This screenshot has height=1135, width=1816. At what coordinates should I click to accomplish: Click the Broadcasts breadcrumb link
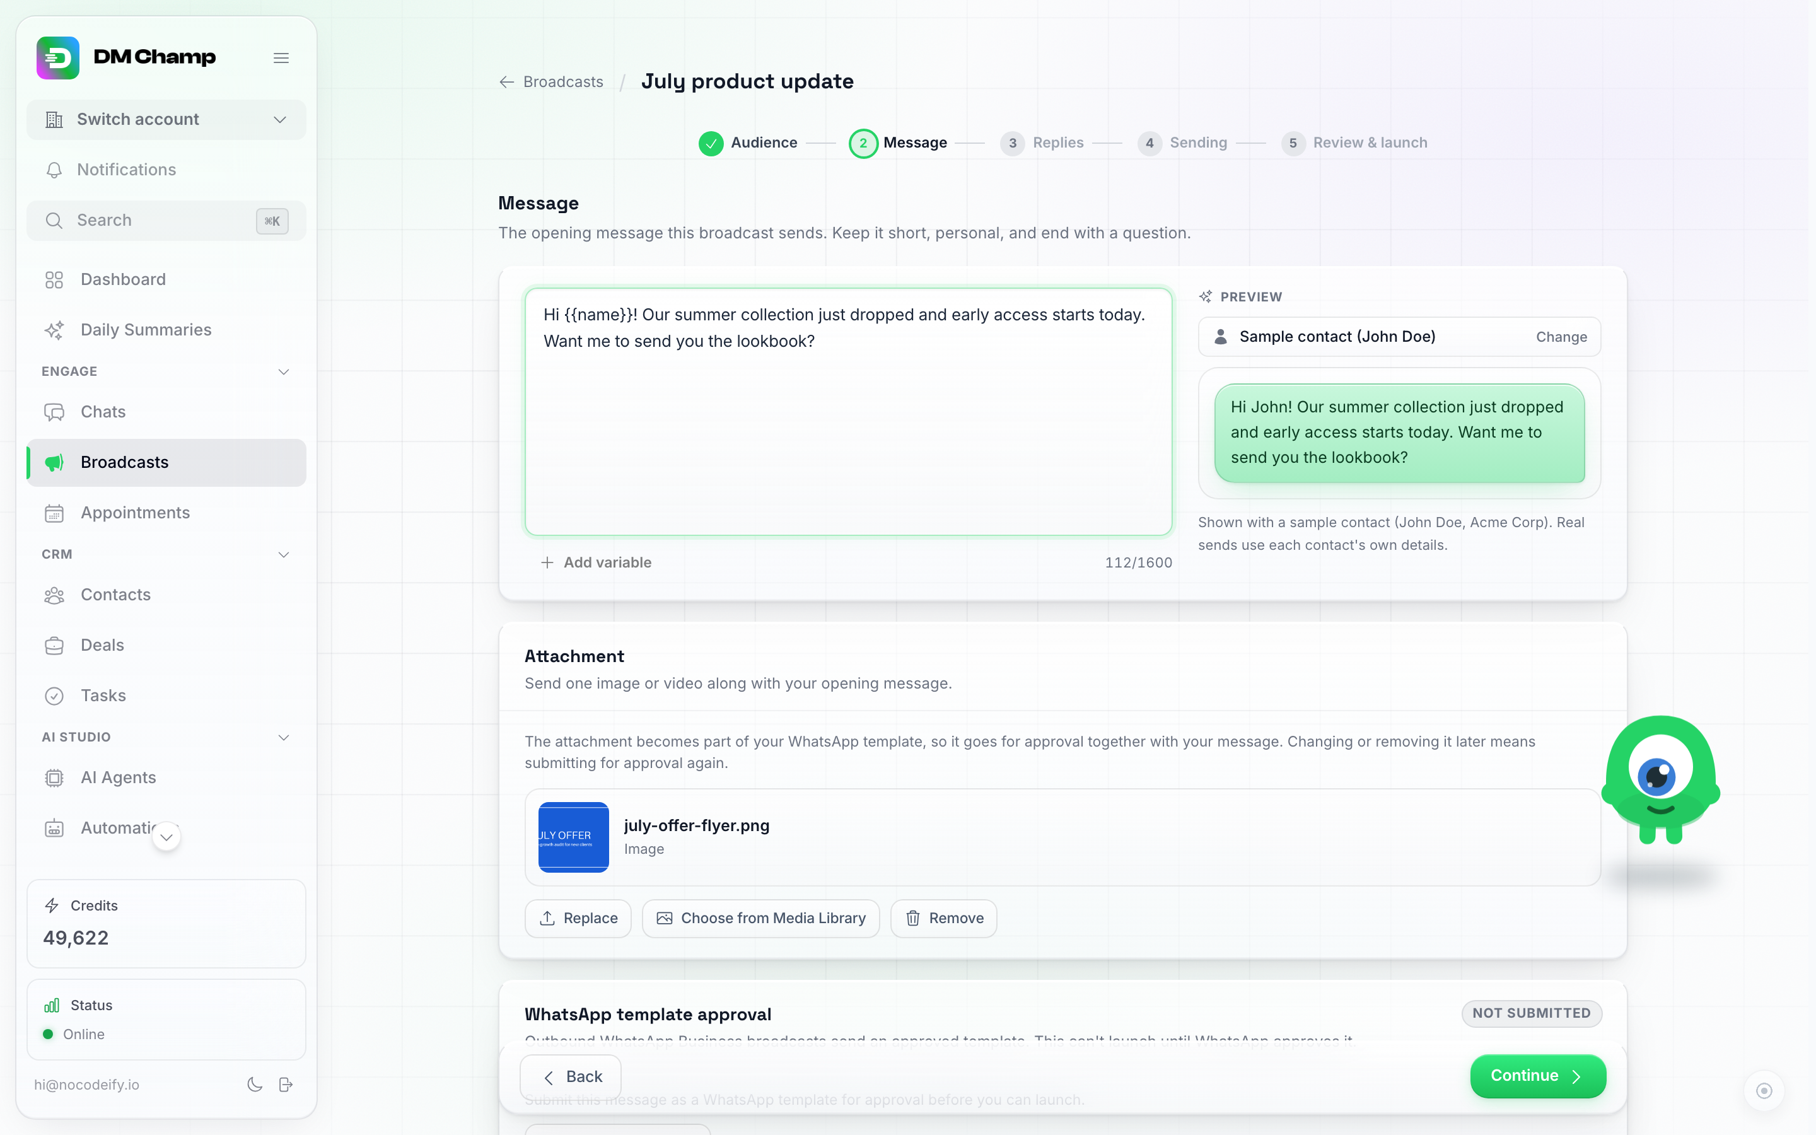563,82
